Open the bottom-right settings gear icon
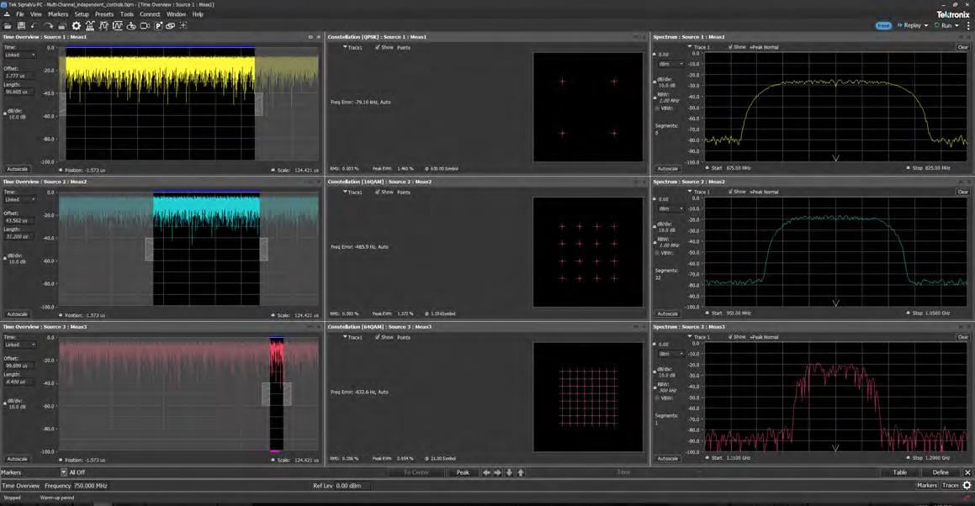The width and height of the screenshot is (975, 506). pos(967,486)
